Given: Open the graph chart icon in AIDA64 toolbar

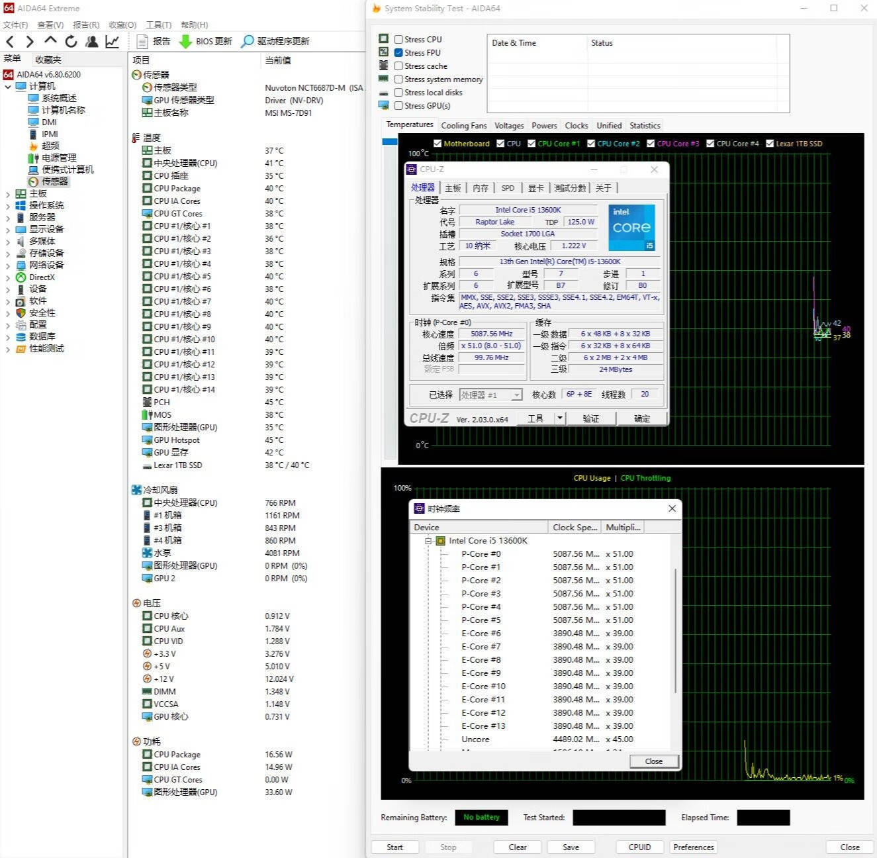Looking at the screenshot, I should pos(113,41).
